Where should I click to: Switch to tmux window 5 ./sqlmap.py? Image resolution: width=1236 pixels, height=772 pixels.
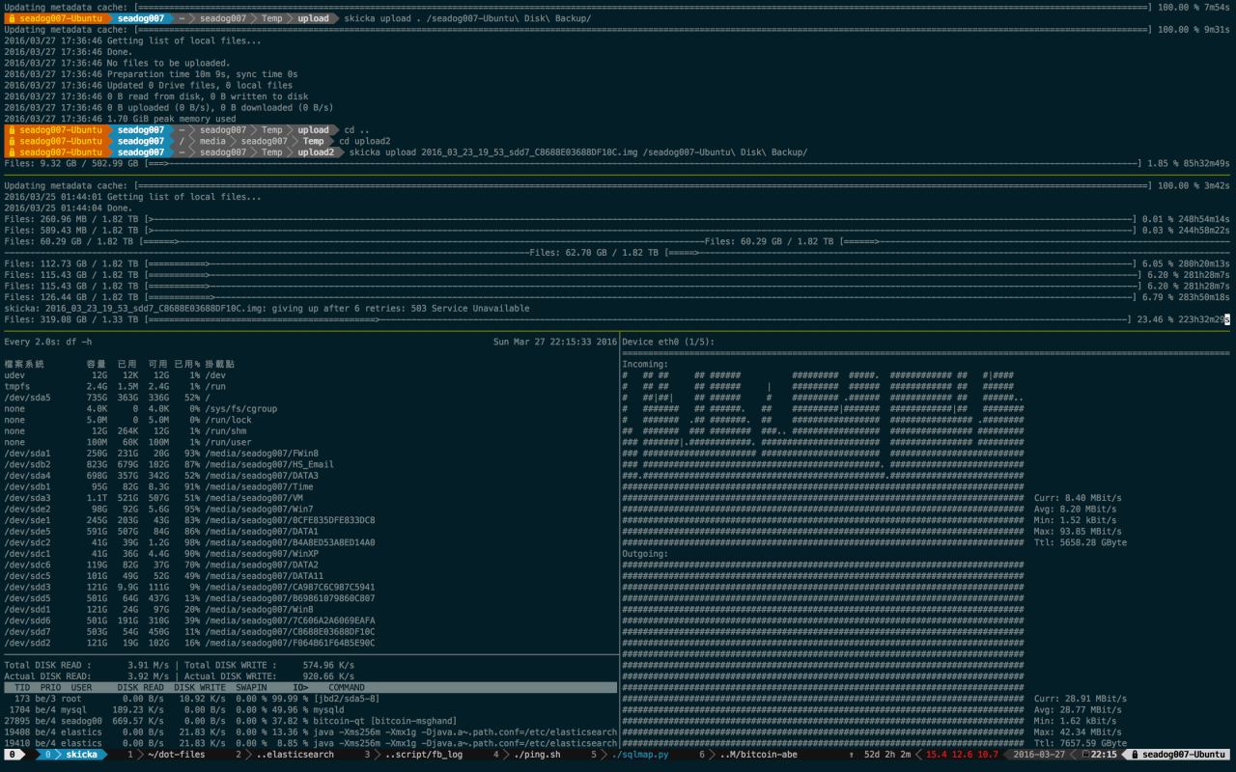pos(630,755)
